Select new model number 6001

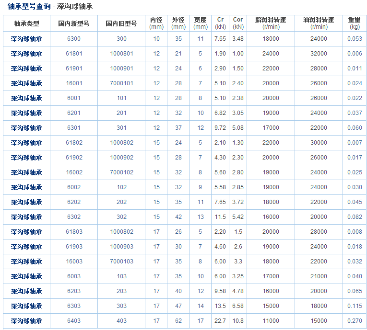pos(74,98)
